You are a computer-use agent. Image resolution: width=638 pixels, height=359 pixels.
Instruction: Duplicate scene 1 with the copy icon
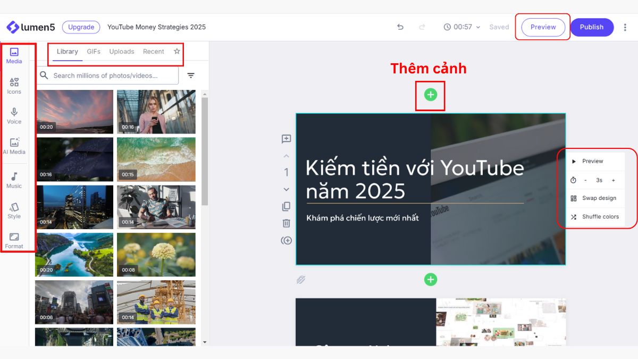tap(286, 206)
